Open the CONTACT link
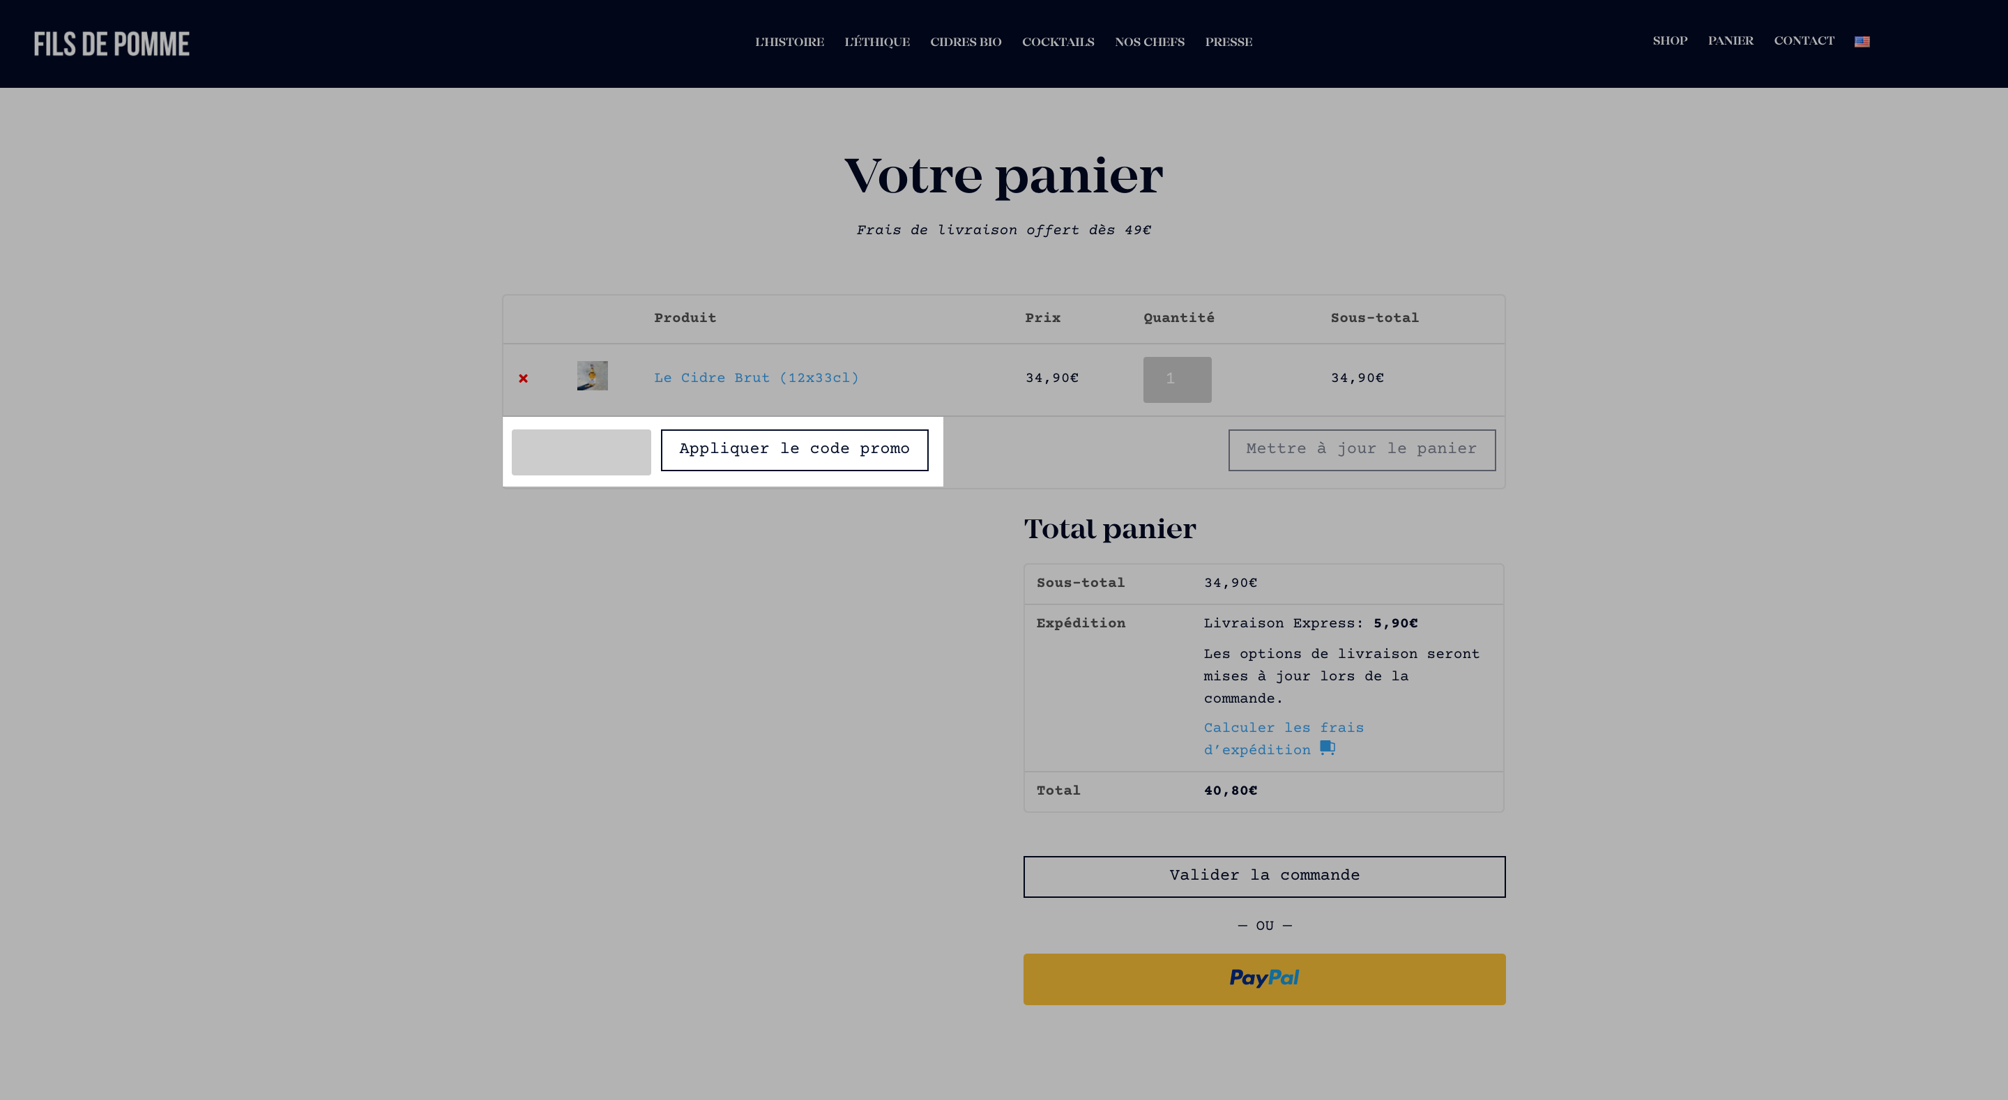The width and height of the screenshot is (2008, 1100). pyautogui.click(x=1804, y=40)
